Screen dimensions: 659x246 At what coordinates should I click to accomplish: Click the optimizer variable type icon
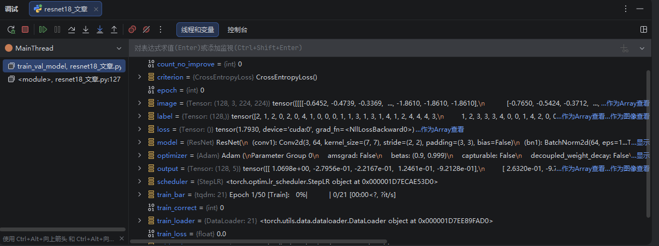(151, 155)
